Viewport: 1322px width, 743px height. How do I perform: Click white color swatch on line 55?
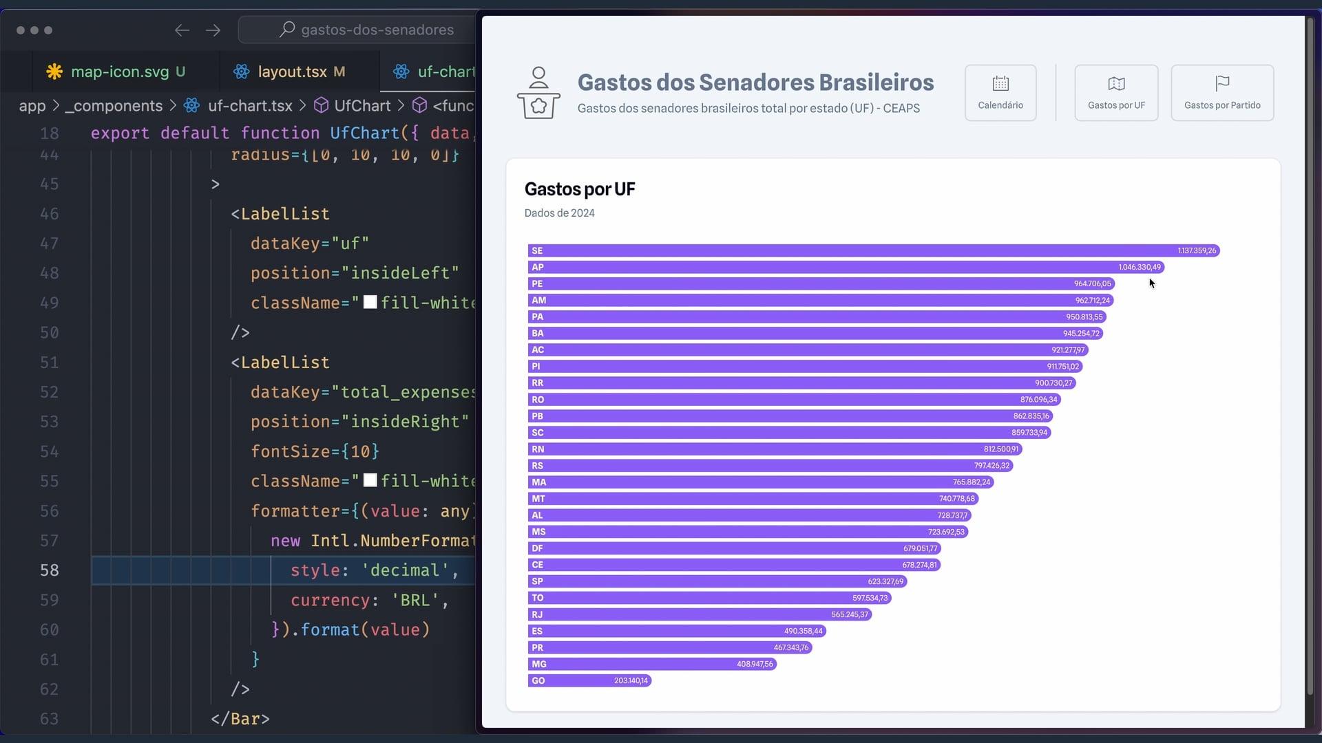pyautogui.click(x=370, y=480)
